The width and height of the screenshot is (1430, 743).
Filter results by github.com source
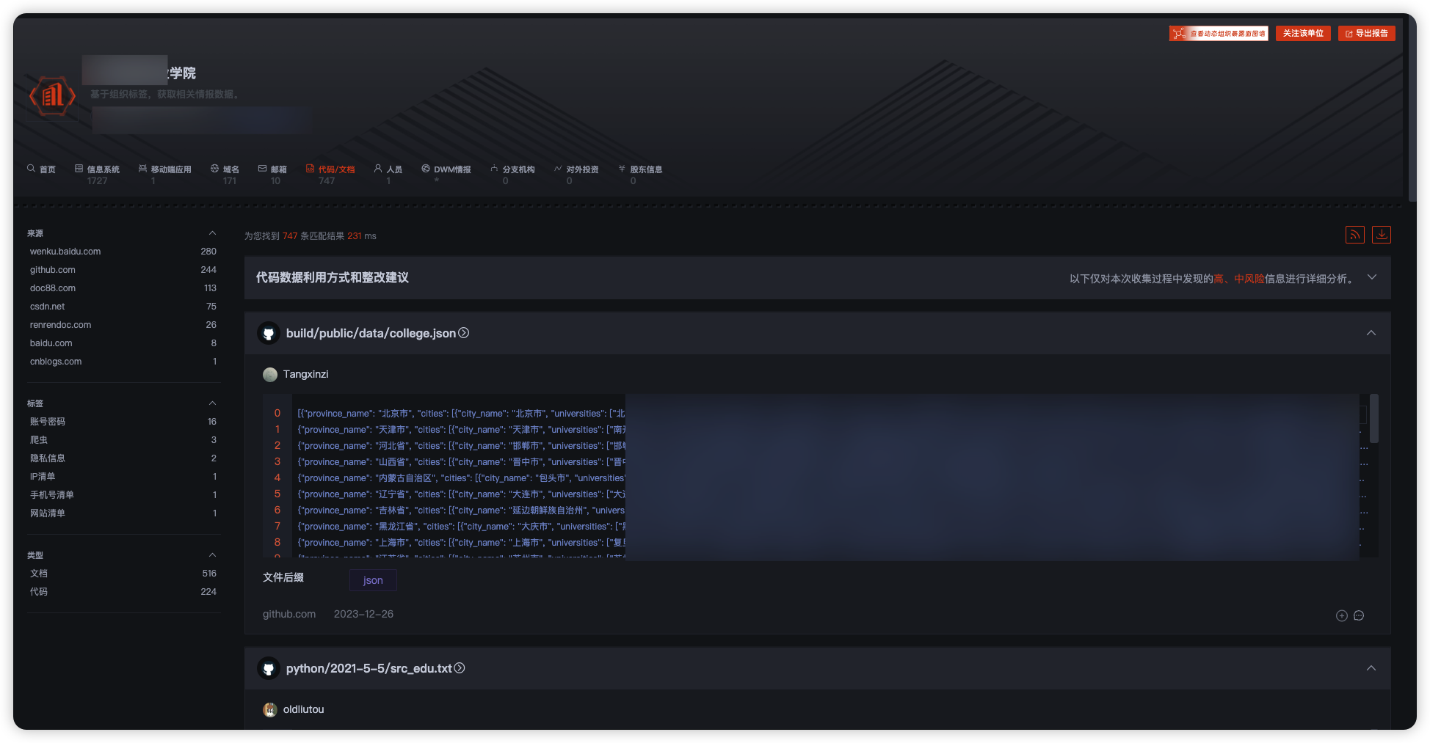point(53,270)
